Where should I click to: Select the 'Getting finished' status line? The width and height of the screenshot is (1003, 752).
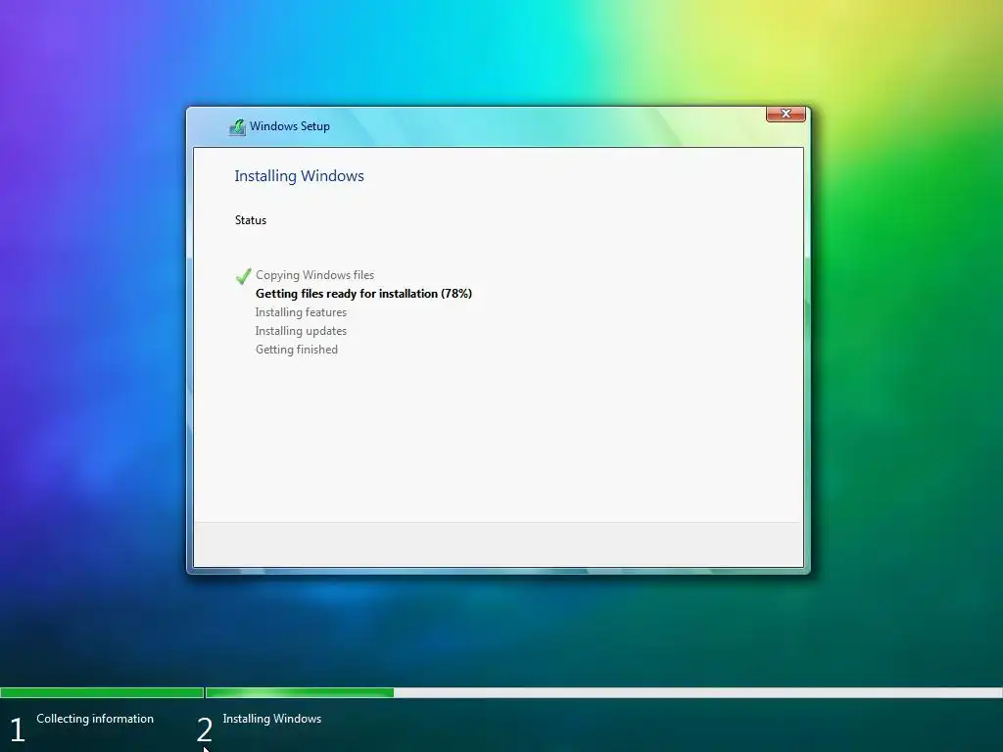click(x=296, y=350)
